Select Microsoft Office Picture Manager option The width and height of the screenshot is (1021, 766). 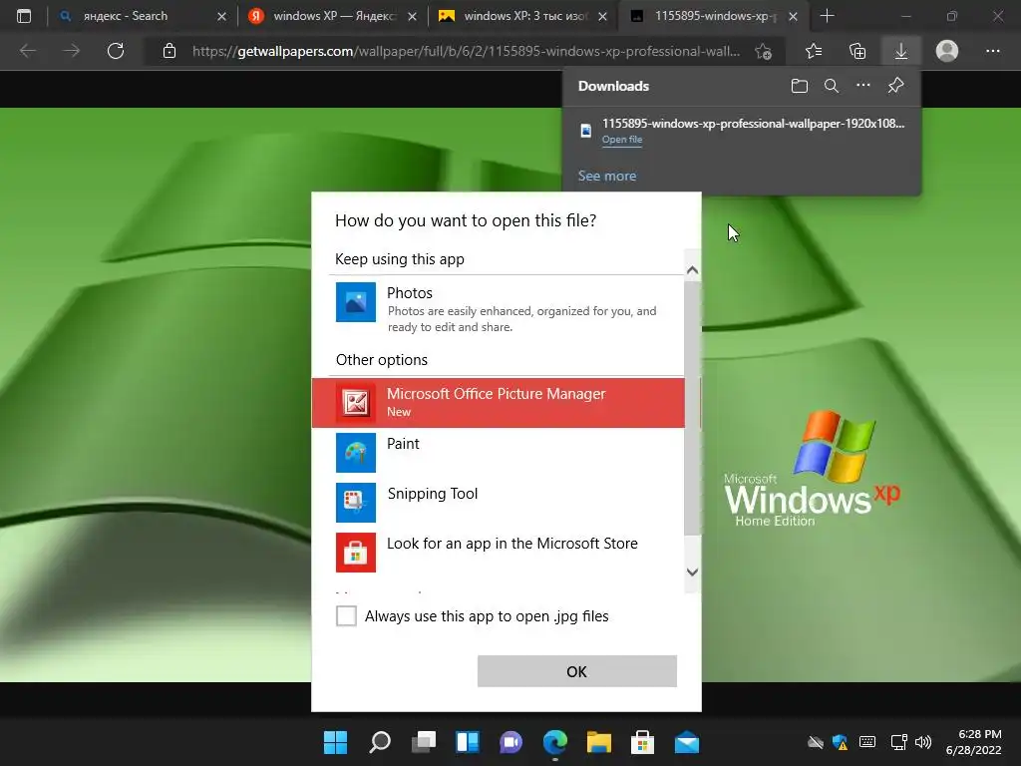click(499, 403)
